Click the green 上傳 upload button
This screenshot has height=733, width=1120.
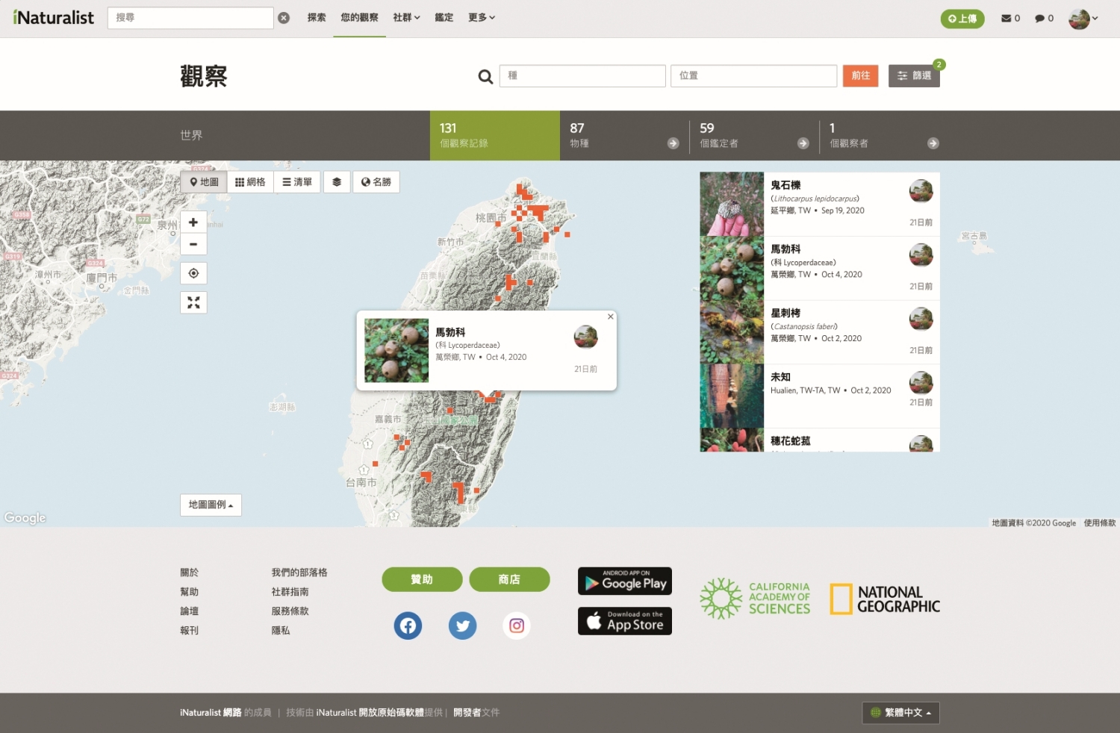(962, 19)
